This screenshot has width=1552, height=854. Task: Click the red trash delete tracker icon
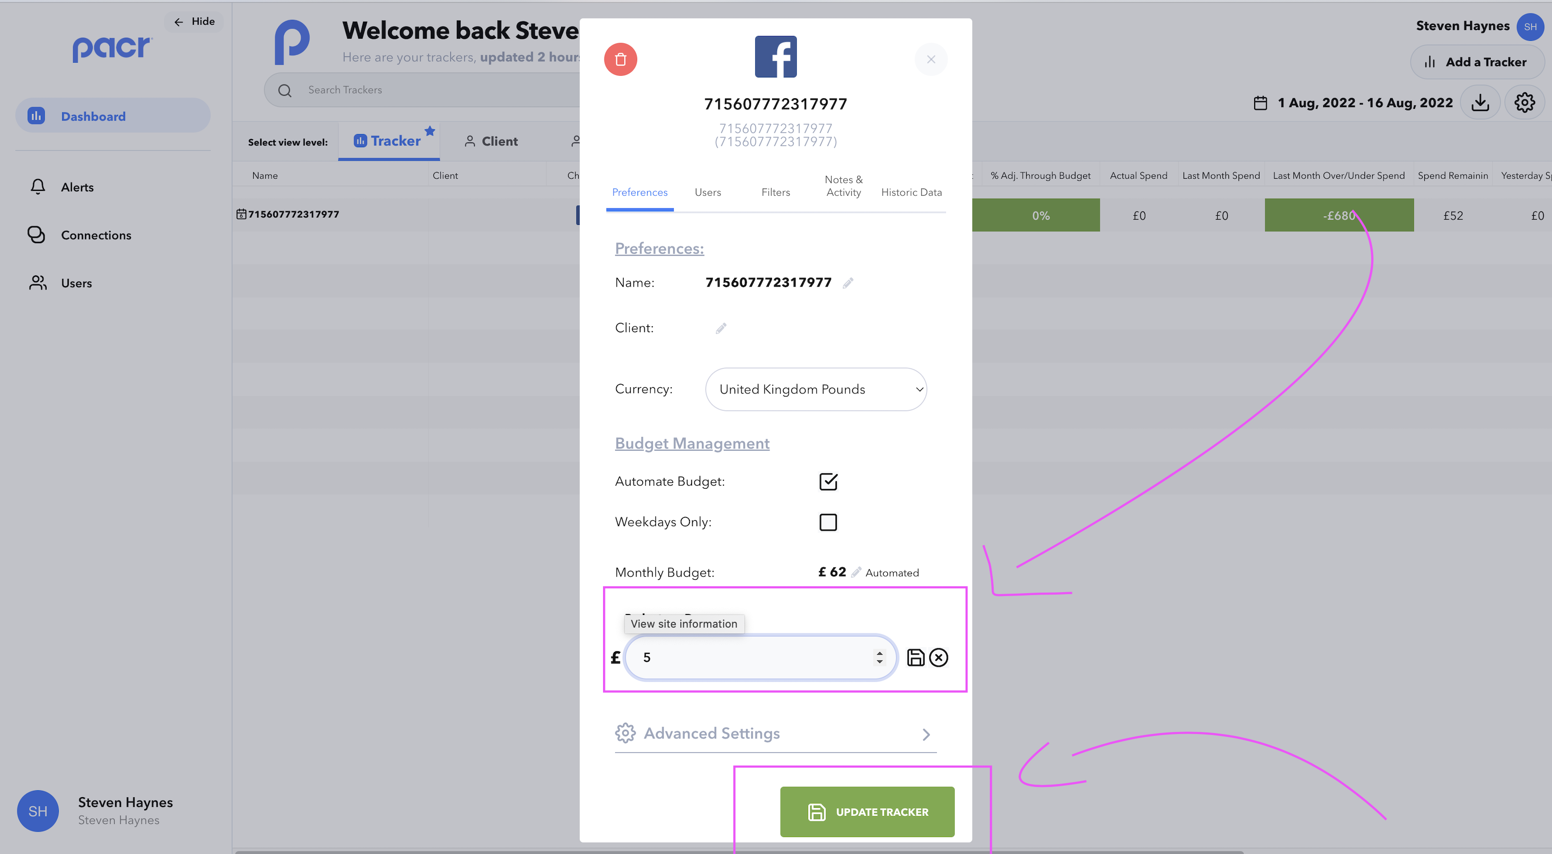(x=620, y=59)
